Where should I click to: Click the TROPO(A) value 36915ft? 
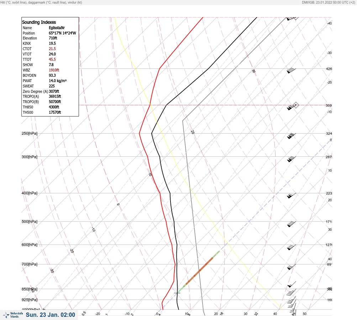55,96
